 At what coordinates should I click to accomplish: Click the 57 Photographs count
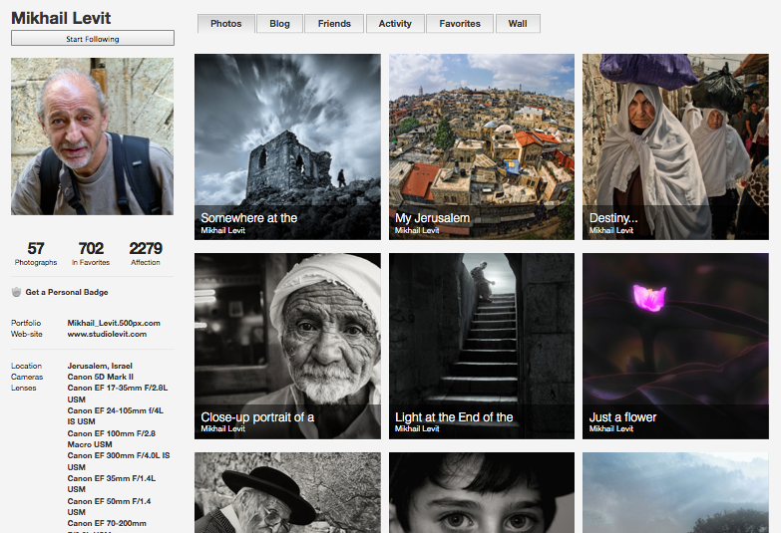(36, 253)
